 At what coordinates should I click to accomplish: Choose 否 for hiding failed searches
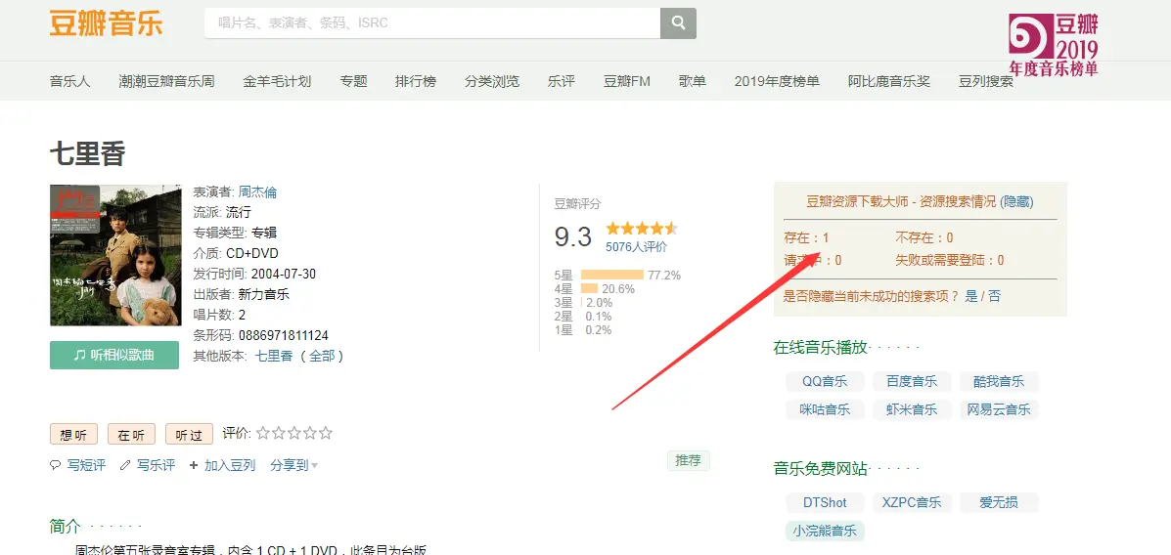[995, 296]
